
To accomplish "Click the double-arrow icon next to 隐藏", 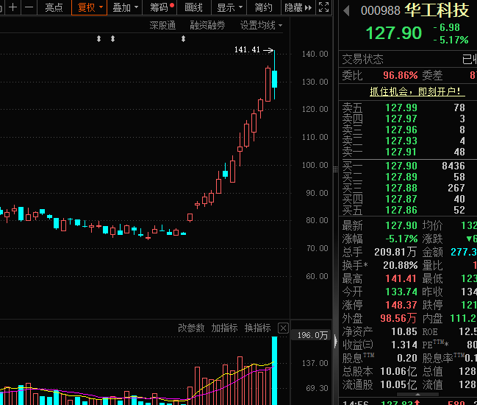I will 309,7.
